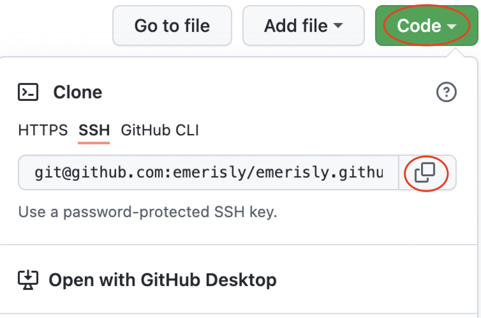The image size is (481, 318).
Task: Open the clone help question mark
Action: 447,93
